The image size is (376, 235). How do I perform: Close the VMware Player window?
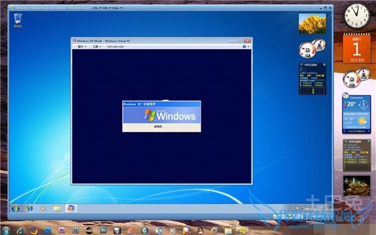pos(330,8)
